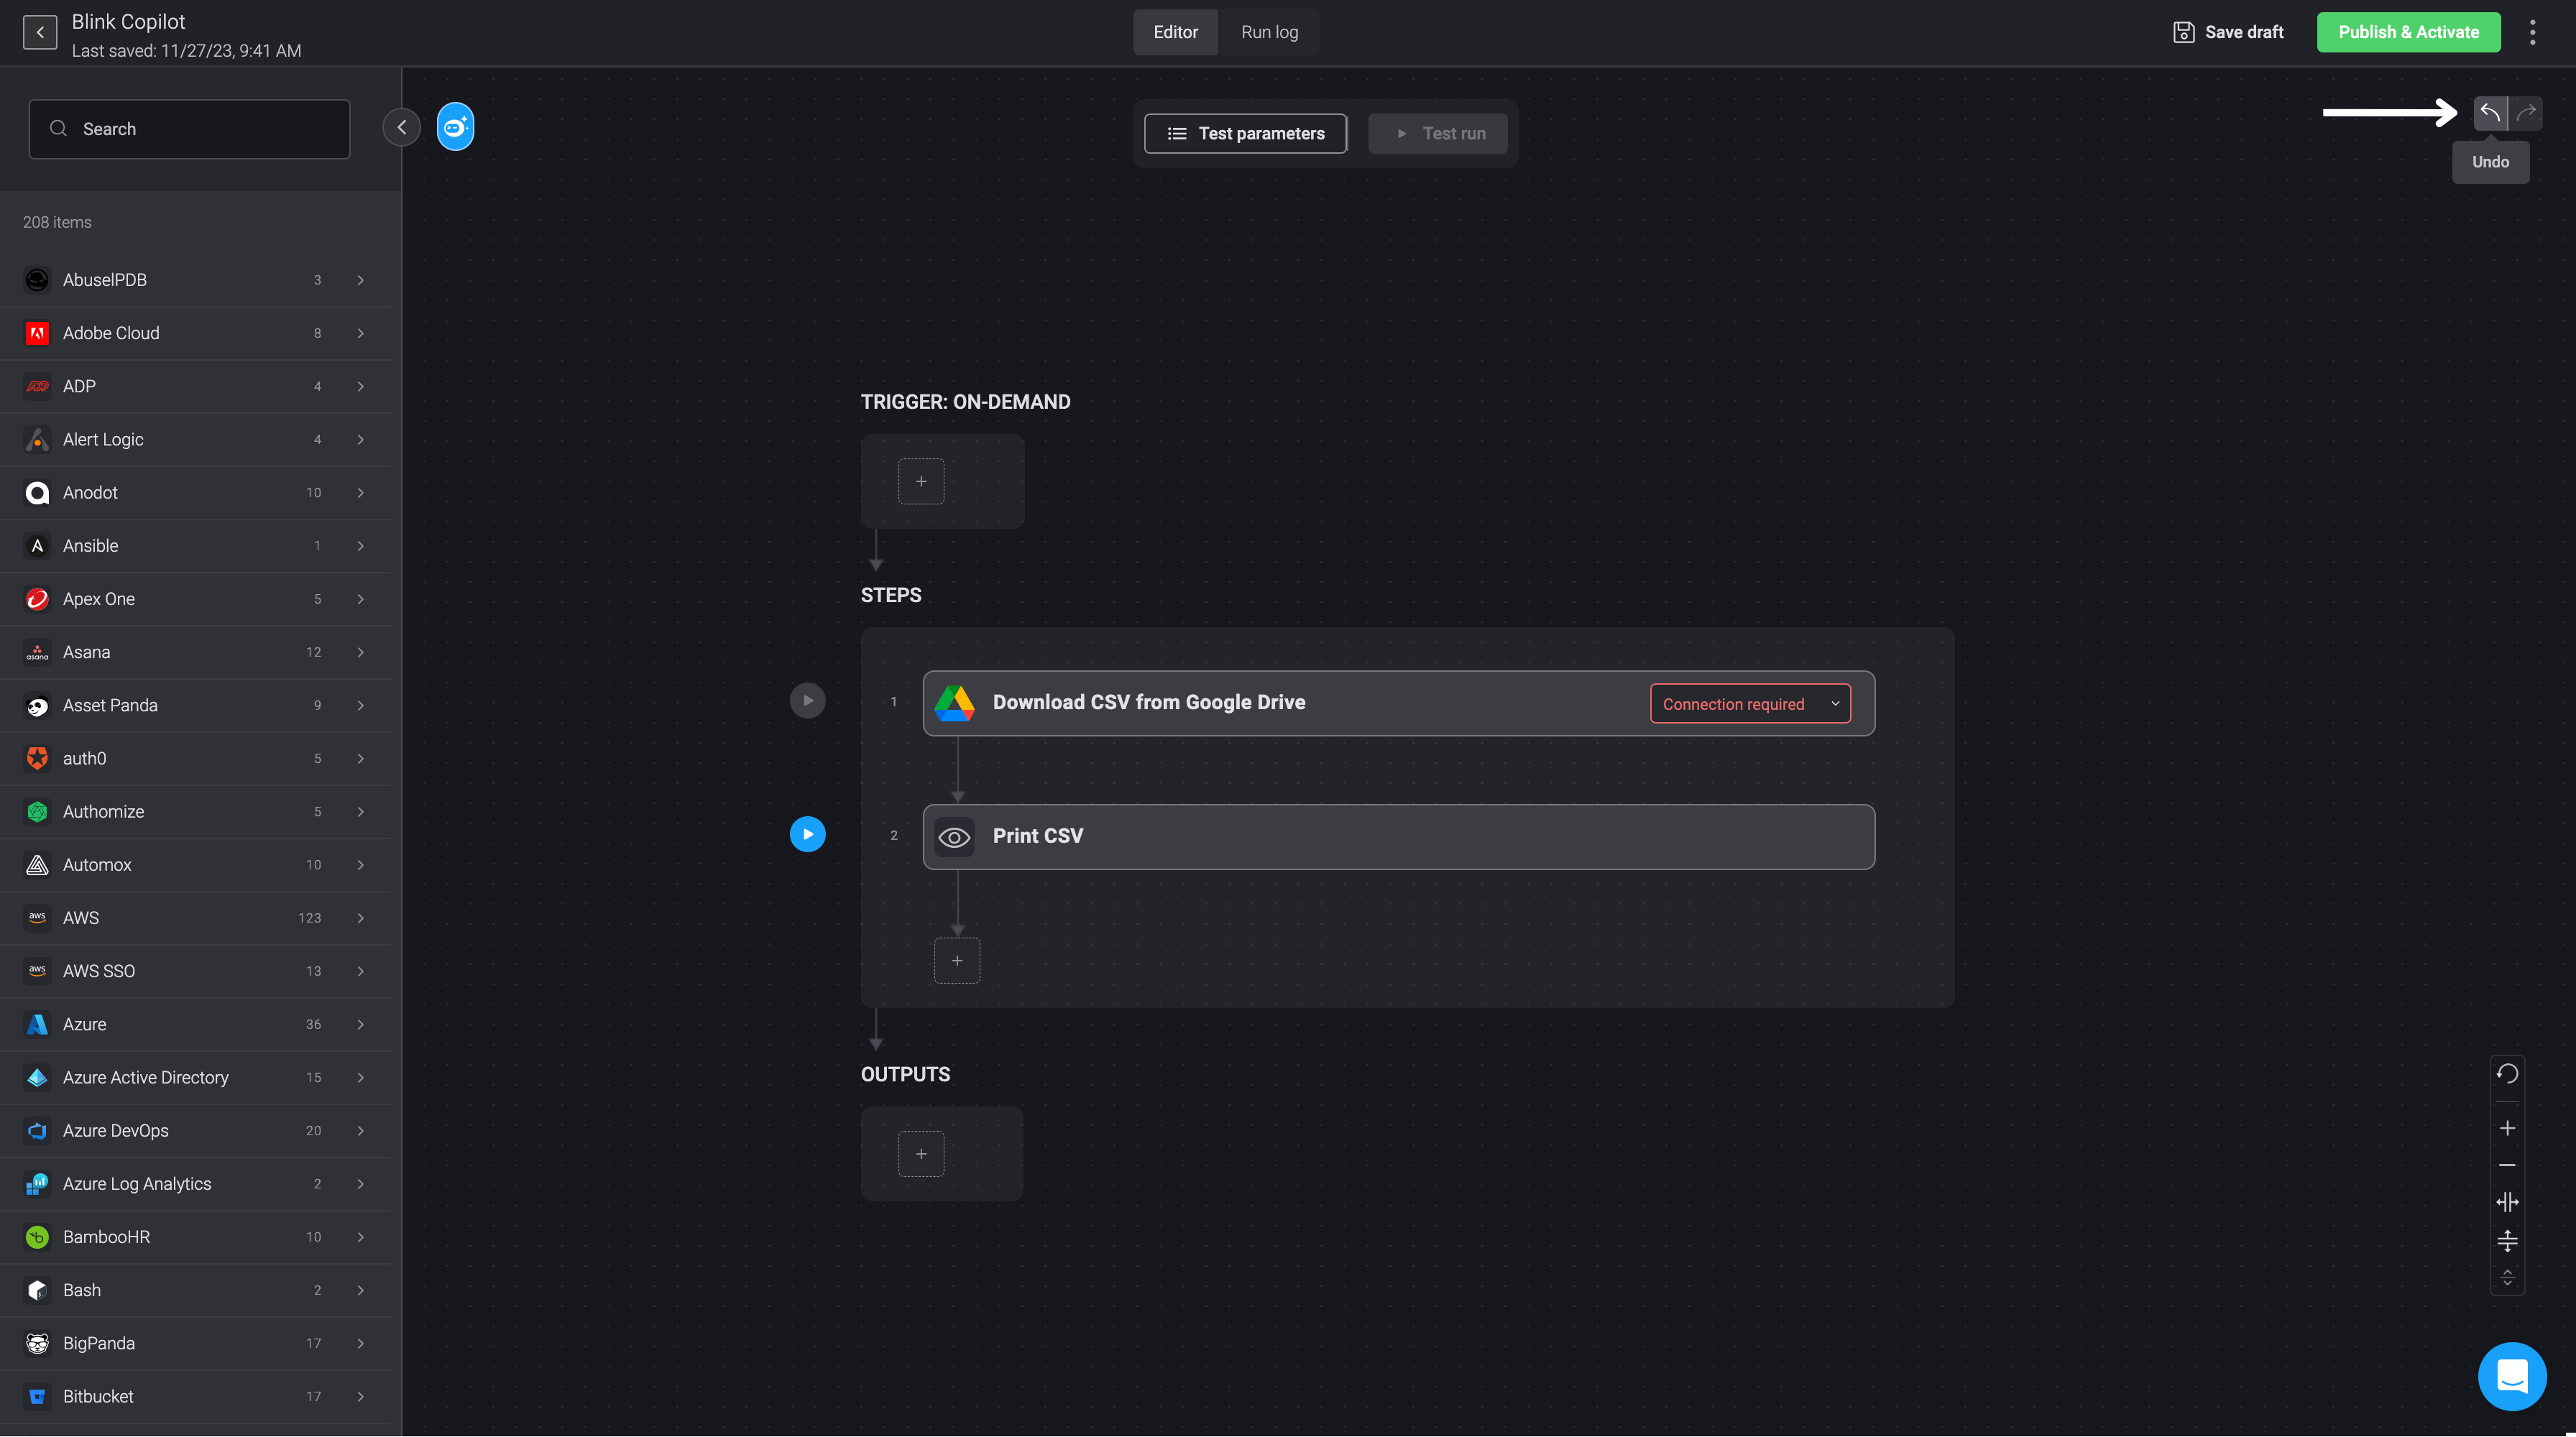This screenshot has height=1437, width=2576.
Task: Go back using the header back arrow
Action: (40, 32)
